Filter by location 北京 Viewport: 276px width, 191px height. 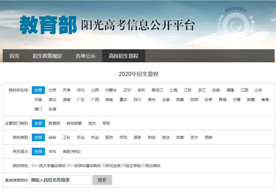click(x=52, y=90)
